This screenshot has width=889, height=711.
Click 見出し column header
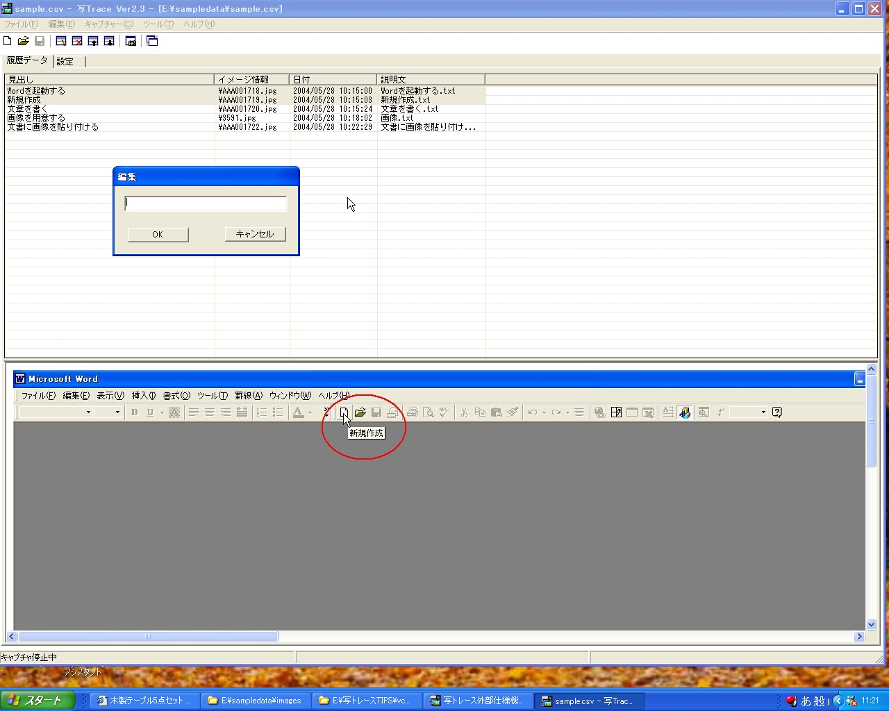[x=110, y=80]
